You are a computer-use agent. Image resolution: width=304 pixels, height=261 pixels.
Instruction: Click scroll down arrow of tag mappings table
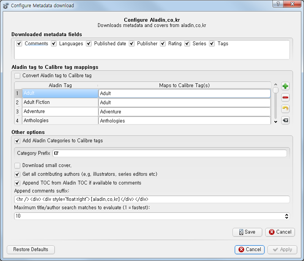click(x=275, y=122)
